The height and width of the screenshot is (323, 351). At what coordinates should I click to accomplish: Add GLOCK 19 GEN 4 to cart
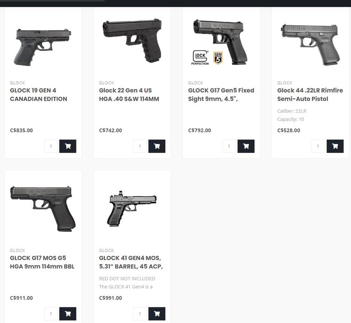[x=67, y=146]
